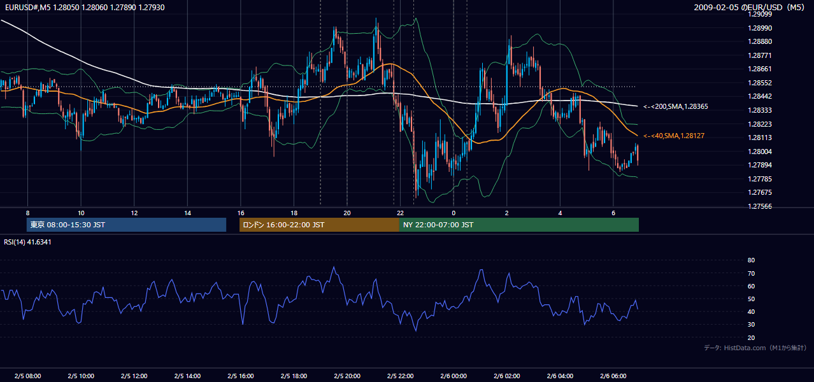Click hour mark 16 below the price chart
Screen dimensions: 814x382
[241, 213]
